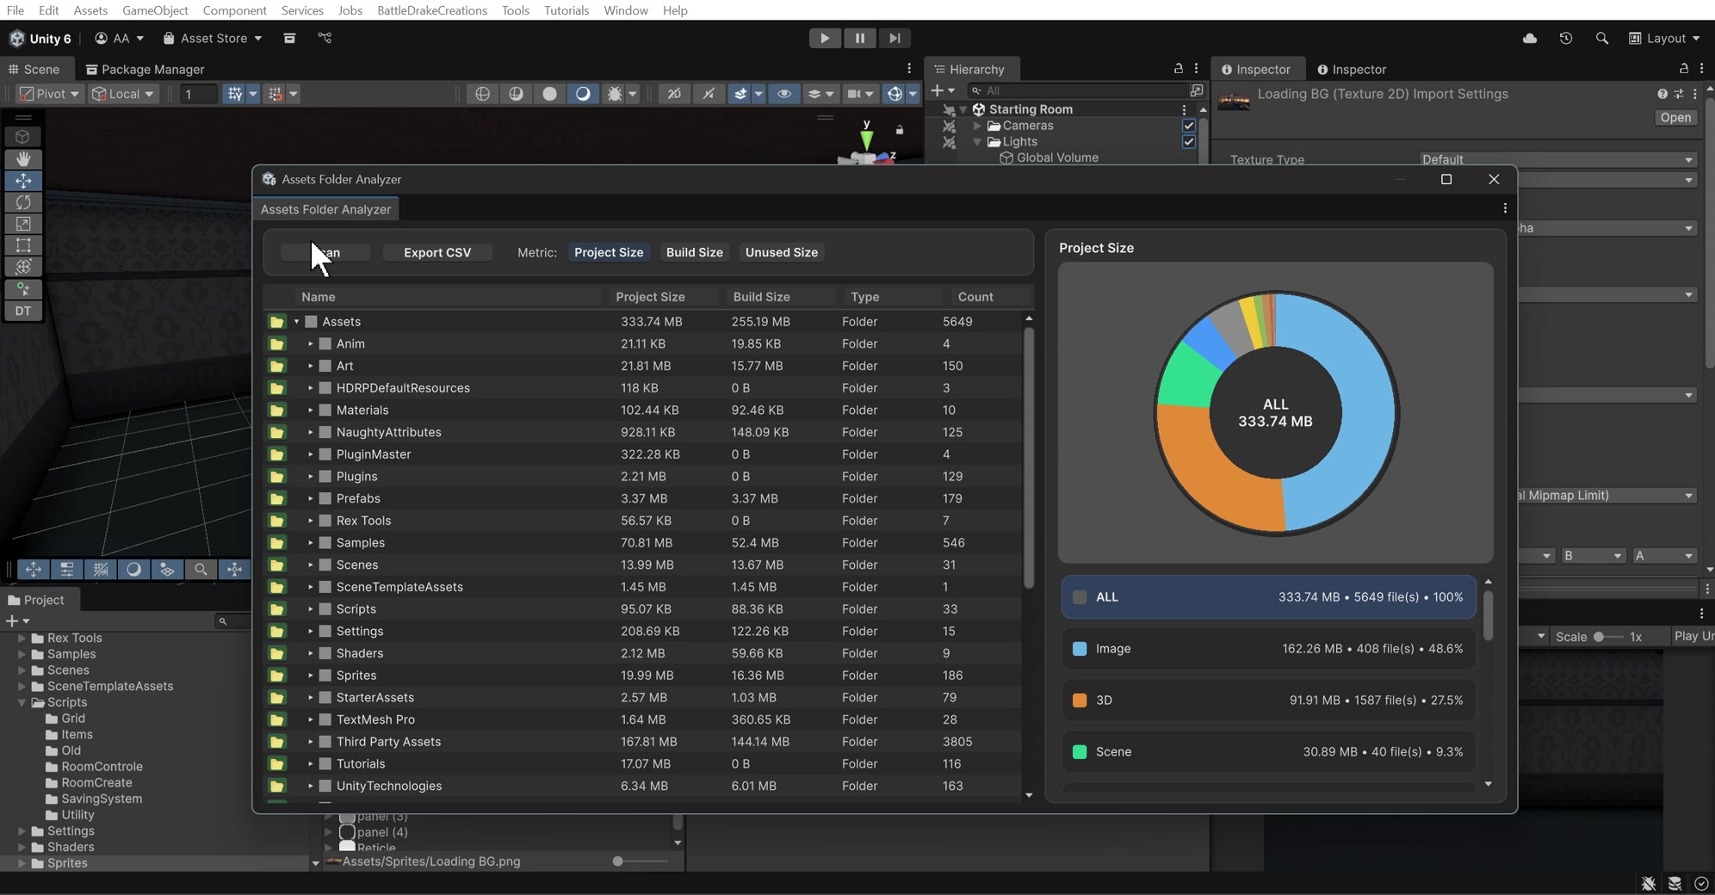This screenshot has height=895, width=1715.
Task: Click the Export CSV button
Action: point(437,252)
